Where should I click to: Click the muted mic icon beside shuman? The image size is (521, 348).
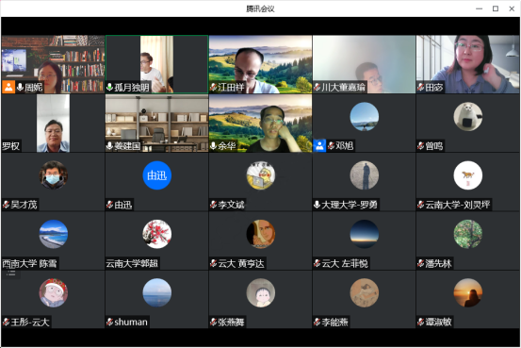point(110,322)
